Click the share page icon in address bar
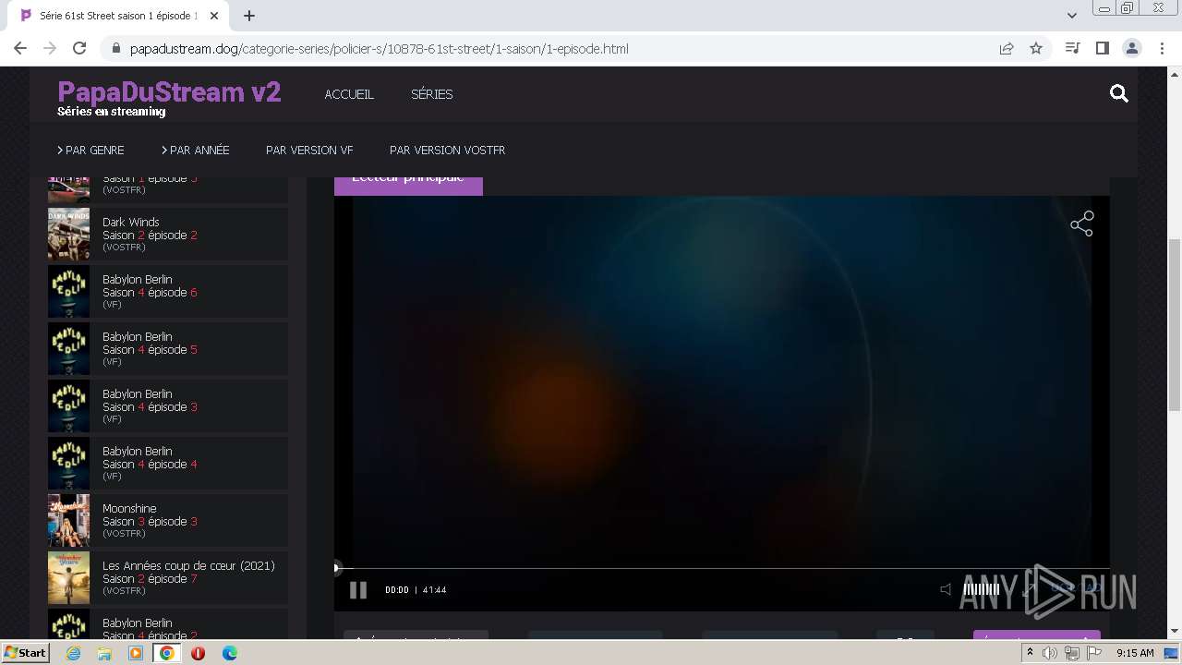1182x665 pixels. [1007, 48]
